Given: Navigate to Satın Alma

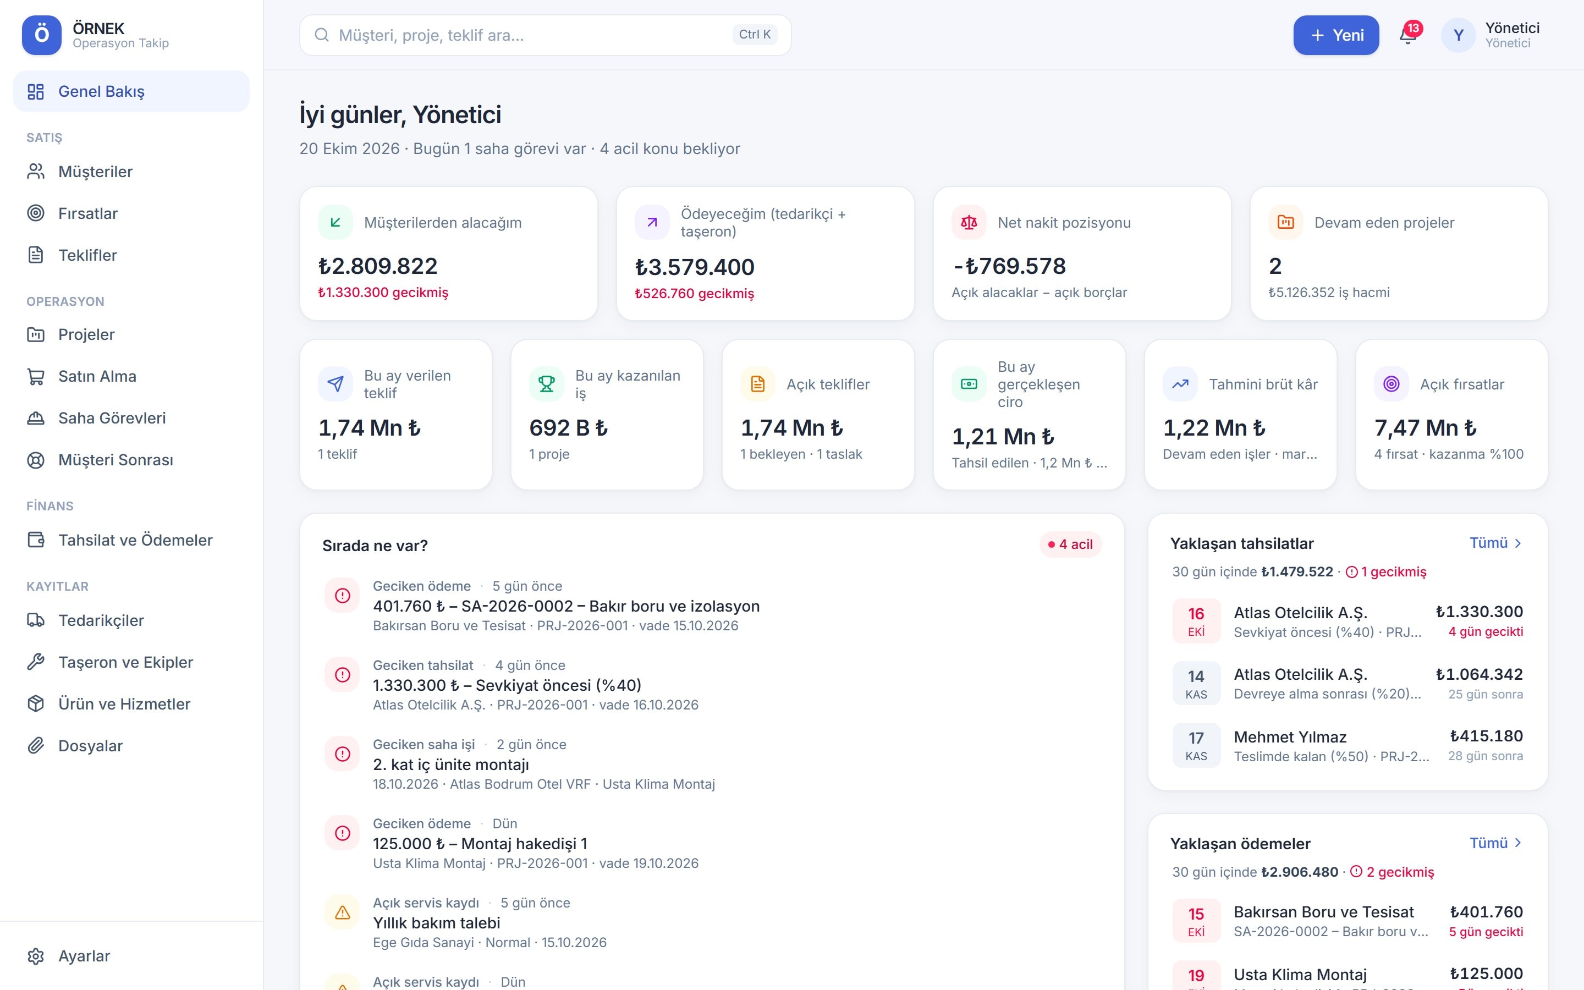Looking at the screenshot, I should (x=131, y=377).
